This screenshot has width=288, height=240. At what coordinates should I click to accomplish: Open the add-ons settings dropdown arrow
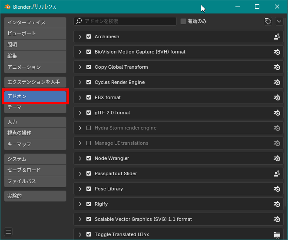pyautogui.click(x=279, y=21)
